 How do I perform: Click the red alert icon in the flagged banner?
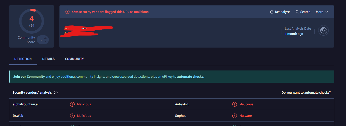tap(67, 12)
